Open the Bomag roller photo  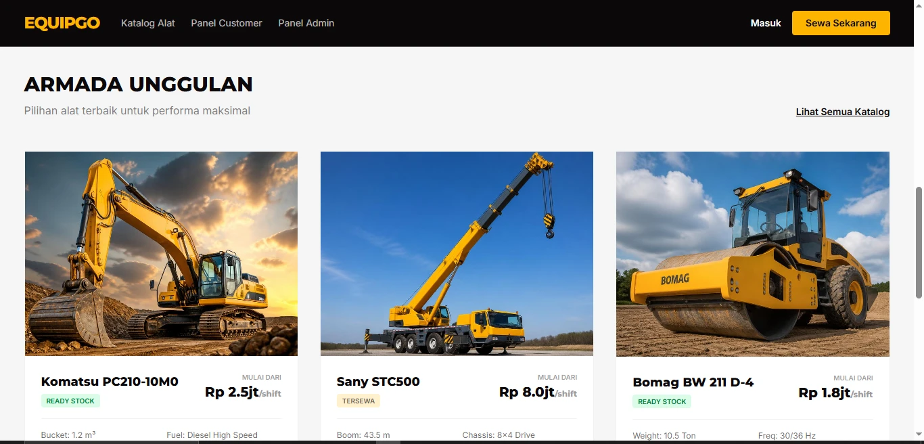tap(753, 254)
